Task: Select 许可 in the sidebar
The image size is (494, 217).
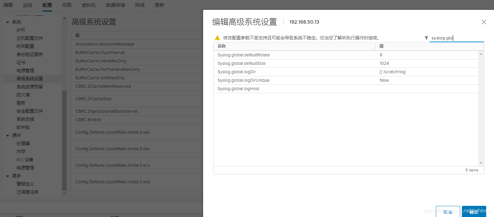Action: click(x=21, y=30)
